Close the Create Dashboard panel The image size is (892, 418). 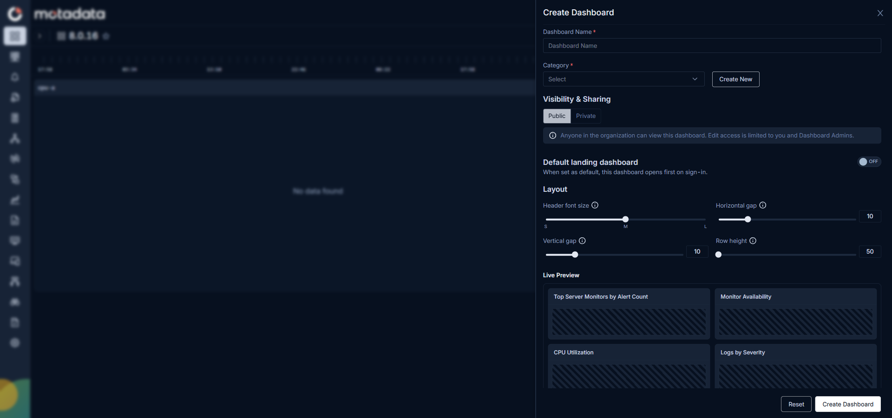click(x=880, y=13)
